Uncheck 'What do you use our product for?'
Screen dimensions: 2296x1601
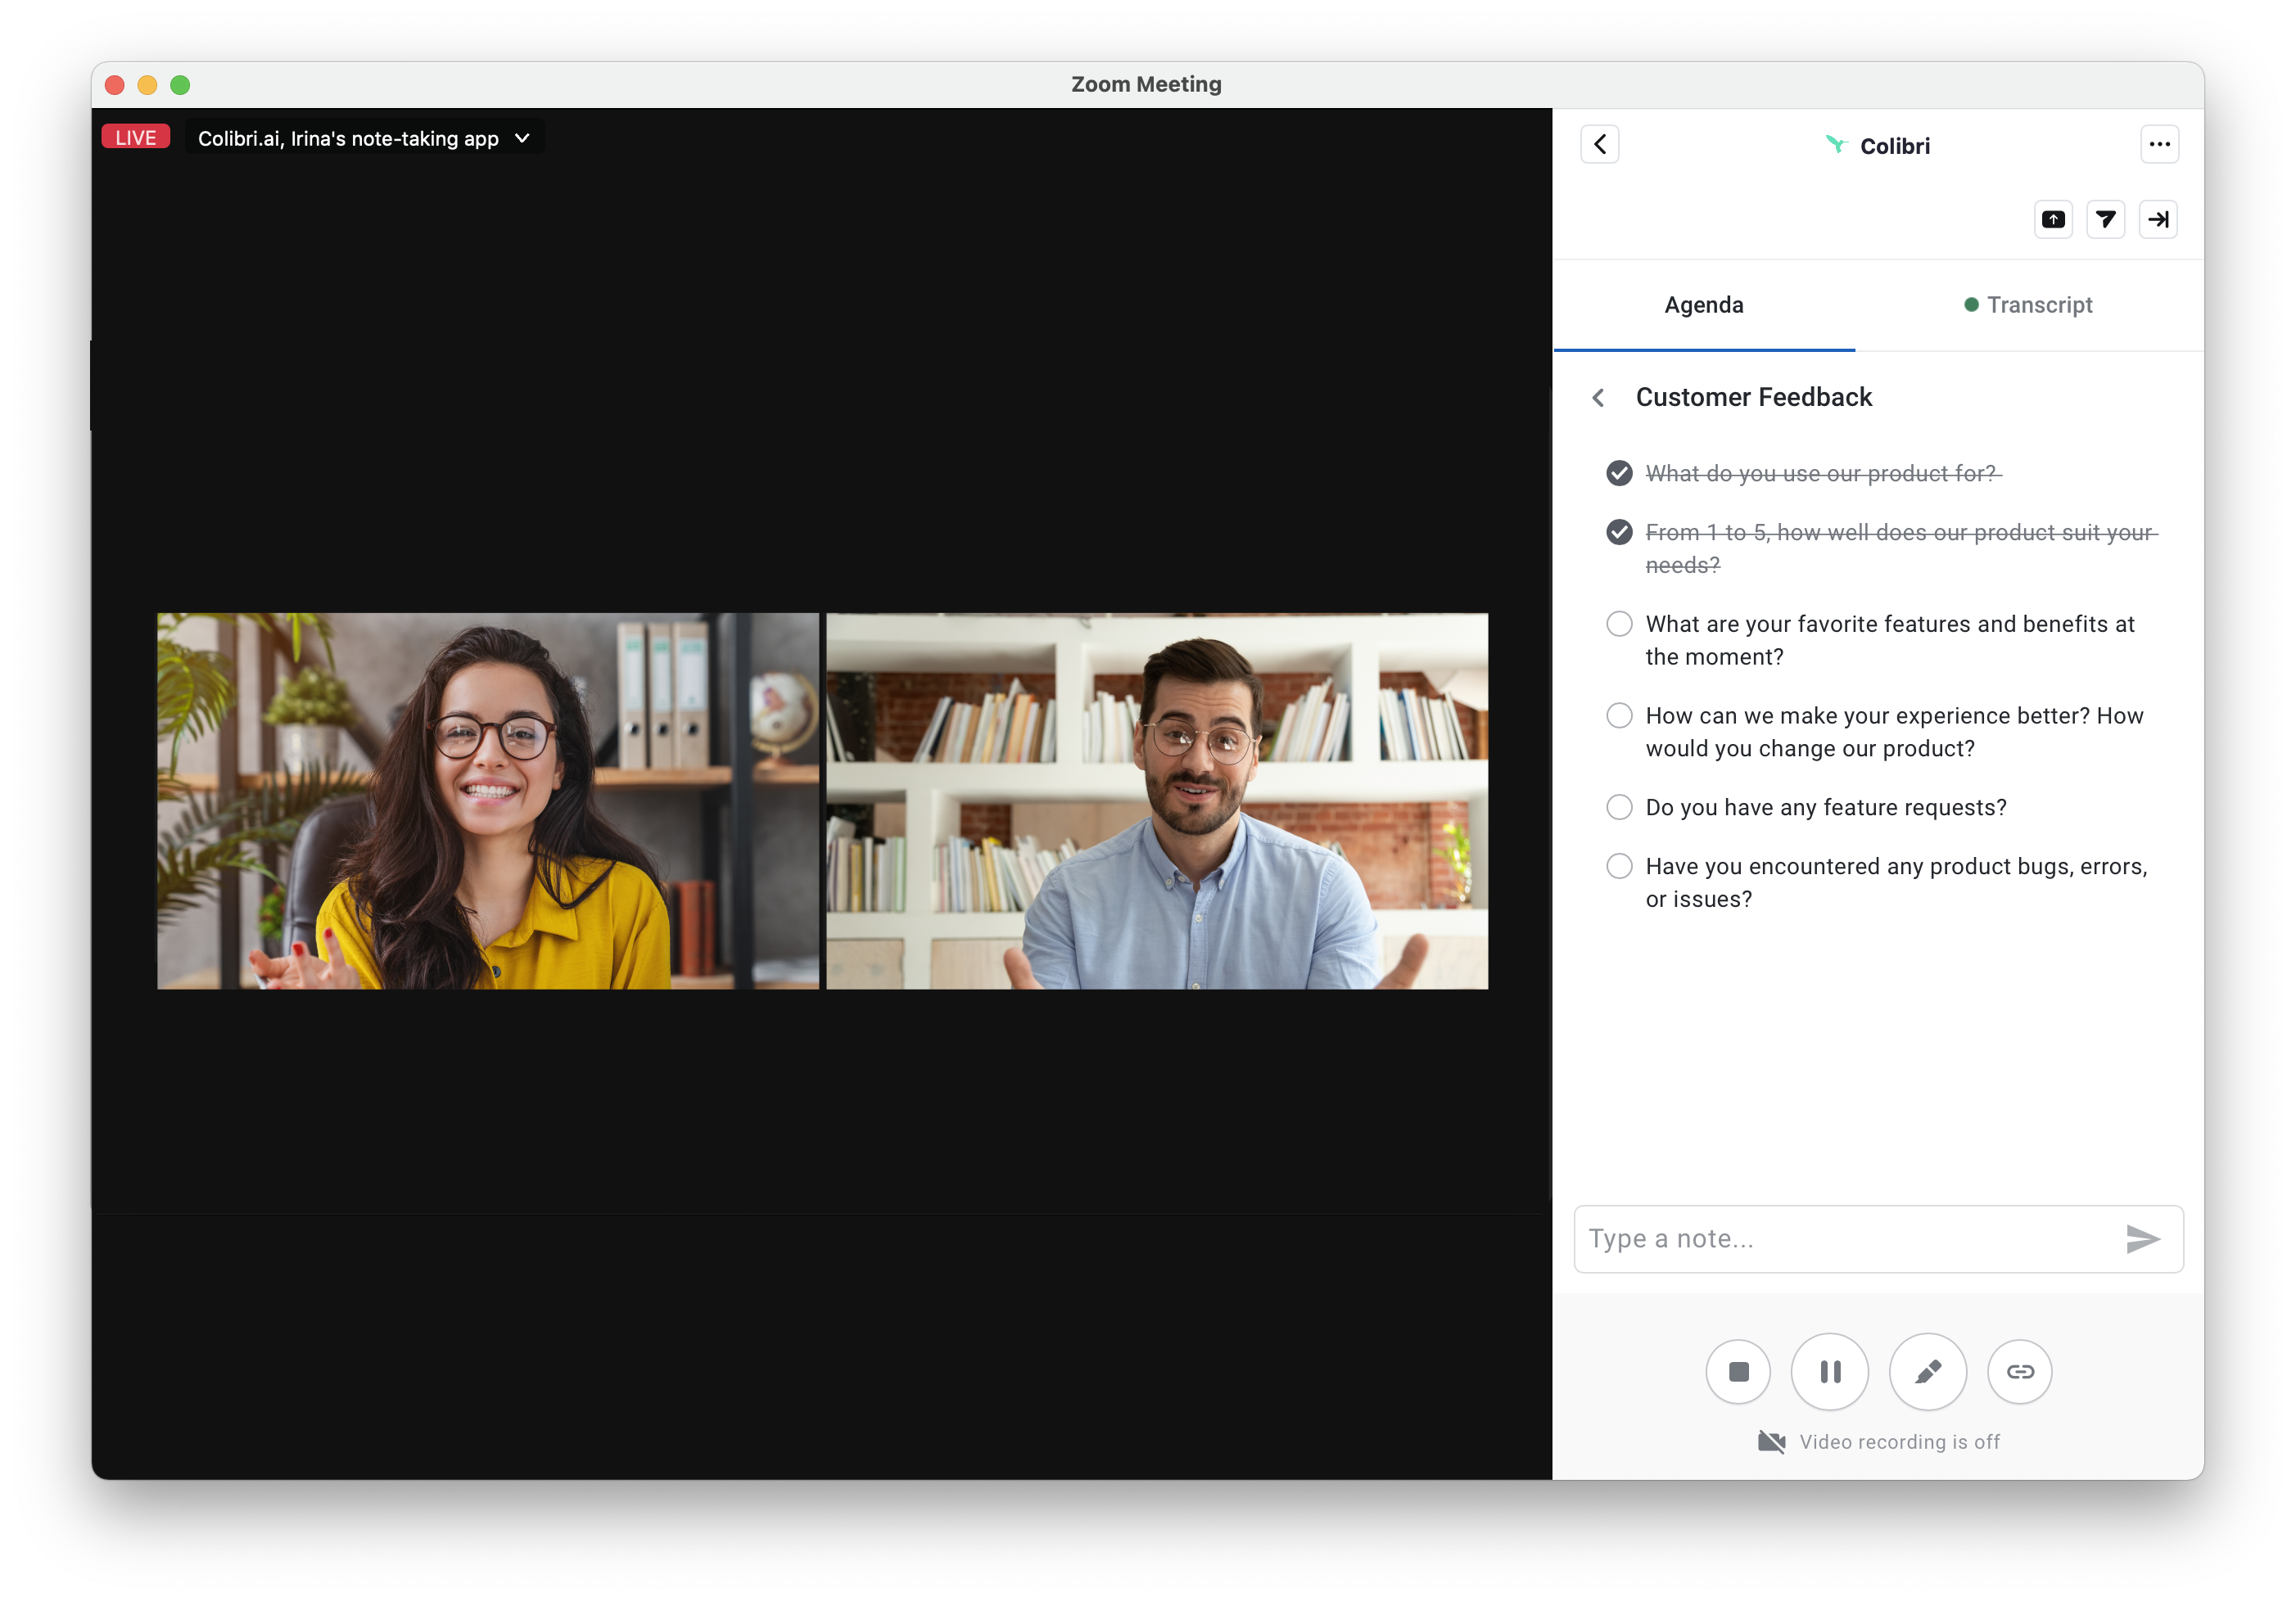1619,473
